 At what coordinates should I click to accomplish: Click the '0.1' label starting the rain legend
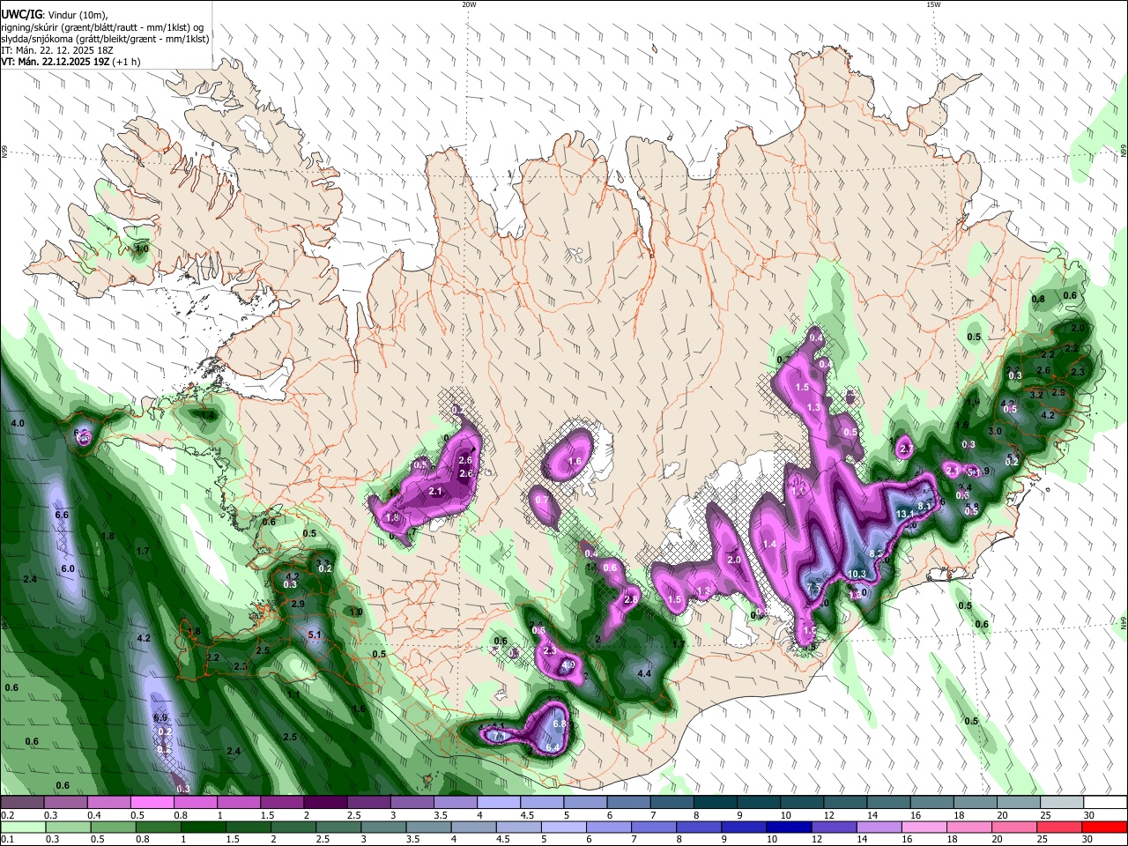pos(6,840)
